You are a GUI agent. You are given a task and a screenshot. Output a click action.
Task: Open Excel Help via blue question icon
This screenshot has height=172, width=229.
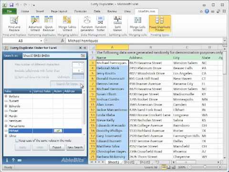(x=207, y=11)
